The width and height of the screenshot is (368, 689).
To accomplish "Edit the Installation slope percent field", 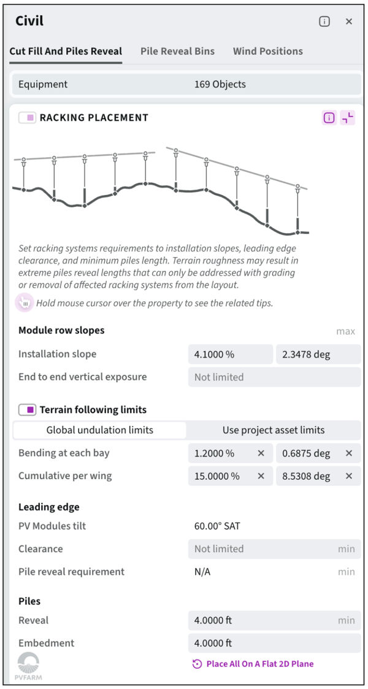I will 230,355.
